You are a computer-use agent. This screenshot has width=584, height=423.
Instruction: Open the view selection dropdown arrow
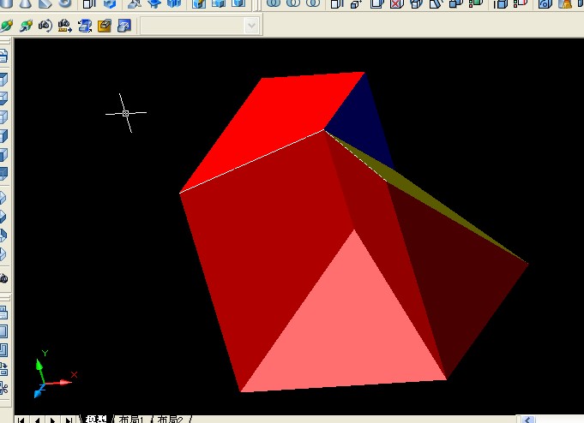tap(252, 26)
